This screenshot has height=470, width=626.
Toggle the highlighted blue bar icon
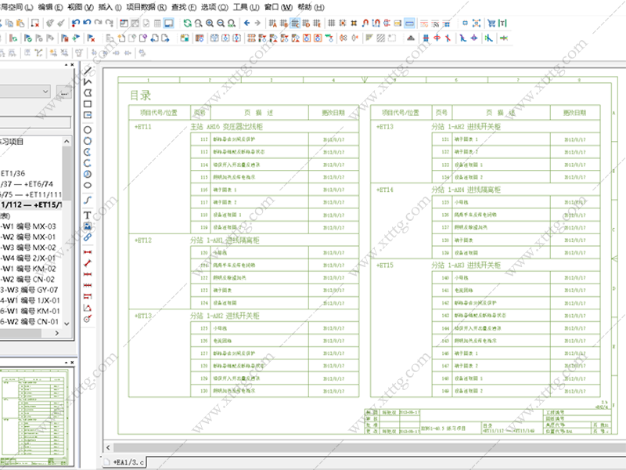[409, 23]
